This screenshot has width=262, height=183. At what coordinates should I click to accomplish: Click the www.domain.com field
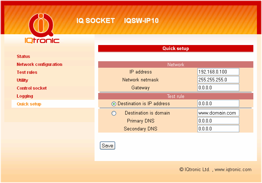[218, 113]
